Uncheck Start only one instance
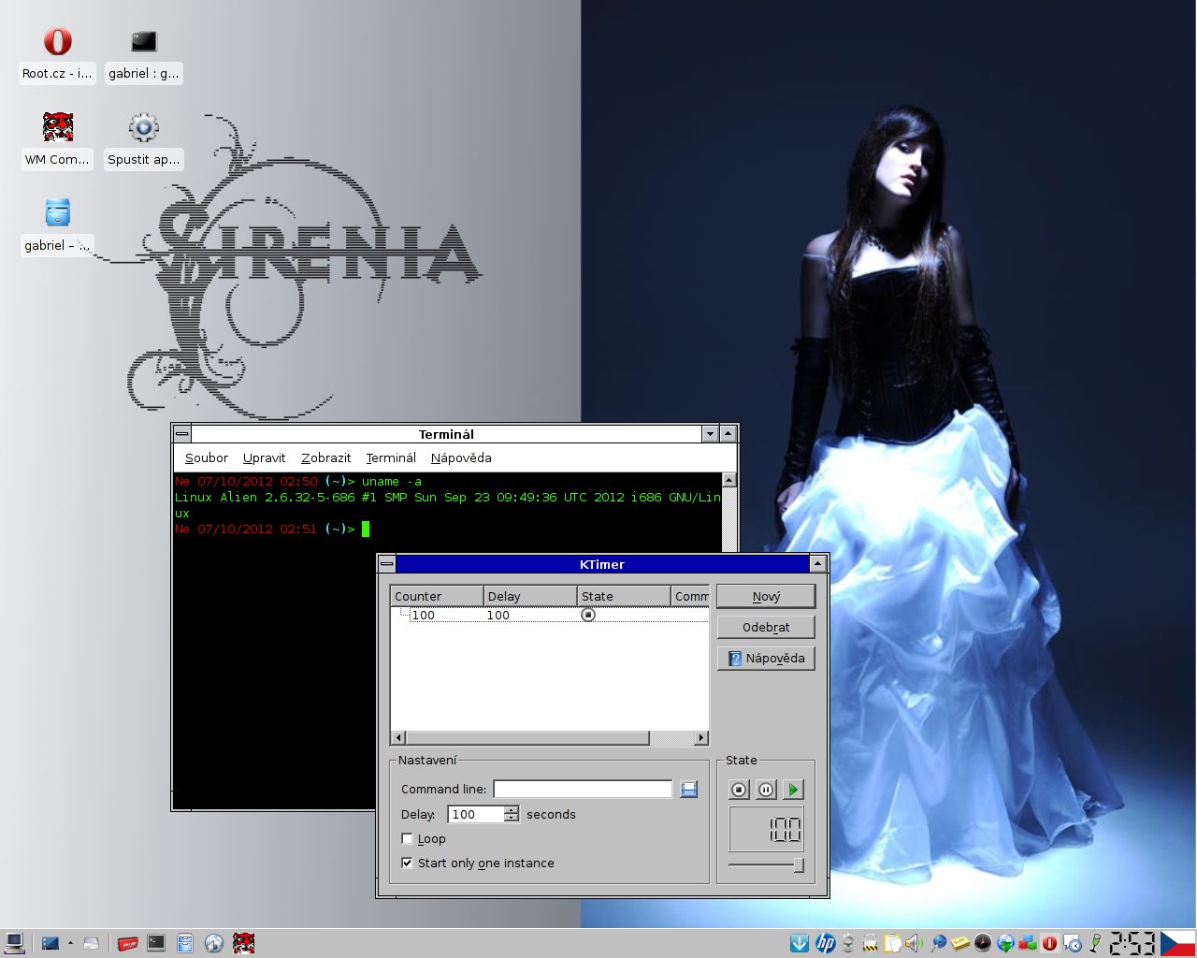The width and height of the screenshot is (1197, 958). (x=407, y=863)
